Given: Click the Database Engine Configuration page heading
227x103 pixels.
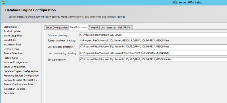Looking at the screenshot, I should tap(30, 10).
